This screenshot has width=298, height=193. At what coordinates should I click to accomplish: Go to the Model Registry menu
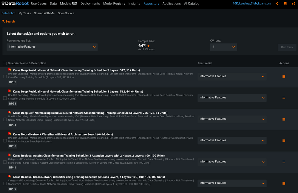[x=114, y=4]
